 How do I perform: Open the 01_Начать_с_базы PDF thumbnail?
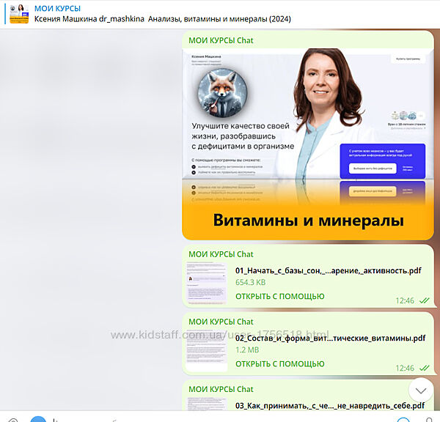pyautogui.click(x=208, y=284)
